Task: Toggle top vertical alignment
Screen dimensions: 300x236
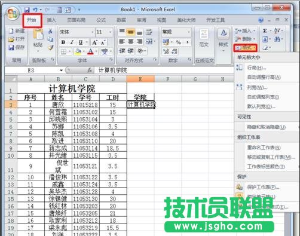Action: point(122,32)
